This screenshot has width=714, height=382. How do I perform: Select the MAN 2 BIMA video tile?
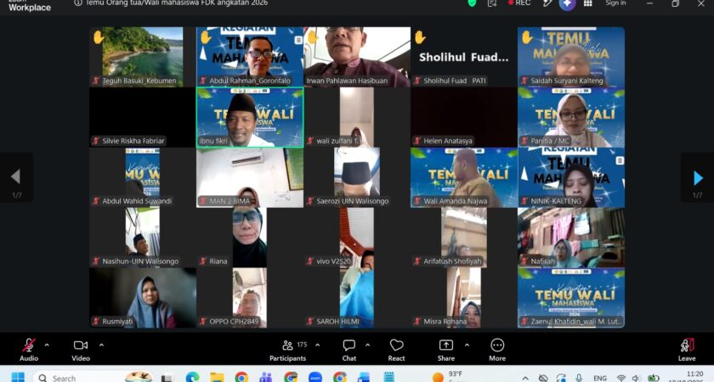coord(250,177)
